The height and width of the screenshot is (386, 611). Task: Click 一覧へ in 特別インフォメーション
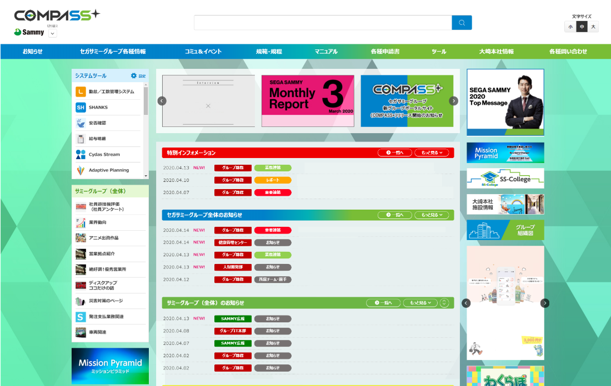(x=395, y=153)
